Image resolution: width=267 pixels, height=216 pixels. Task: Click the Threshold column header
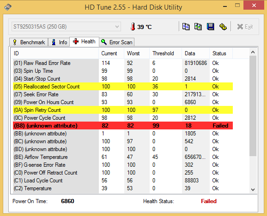coord(166,53)
